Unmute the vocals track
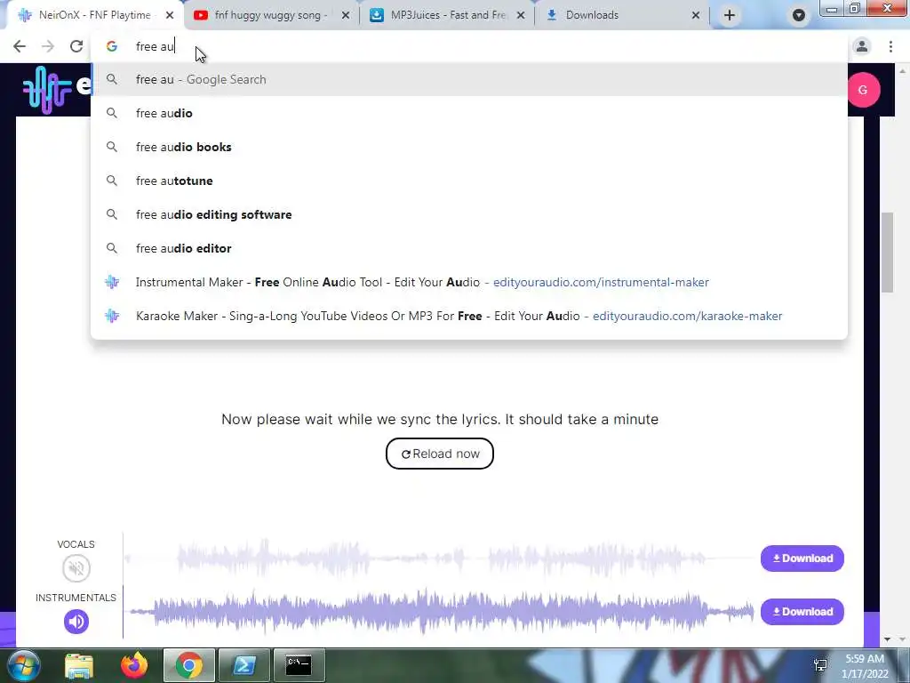 [x=76, y=568]
